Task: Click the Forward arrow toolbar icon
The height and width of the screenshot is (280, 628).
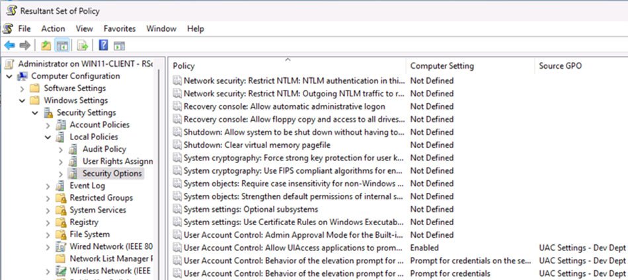Action: pos(25,46)
